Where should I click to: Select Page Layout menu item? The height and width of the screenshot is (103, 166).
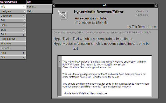[x=13, y=39]
